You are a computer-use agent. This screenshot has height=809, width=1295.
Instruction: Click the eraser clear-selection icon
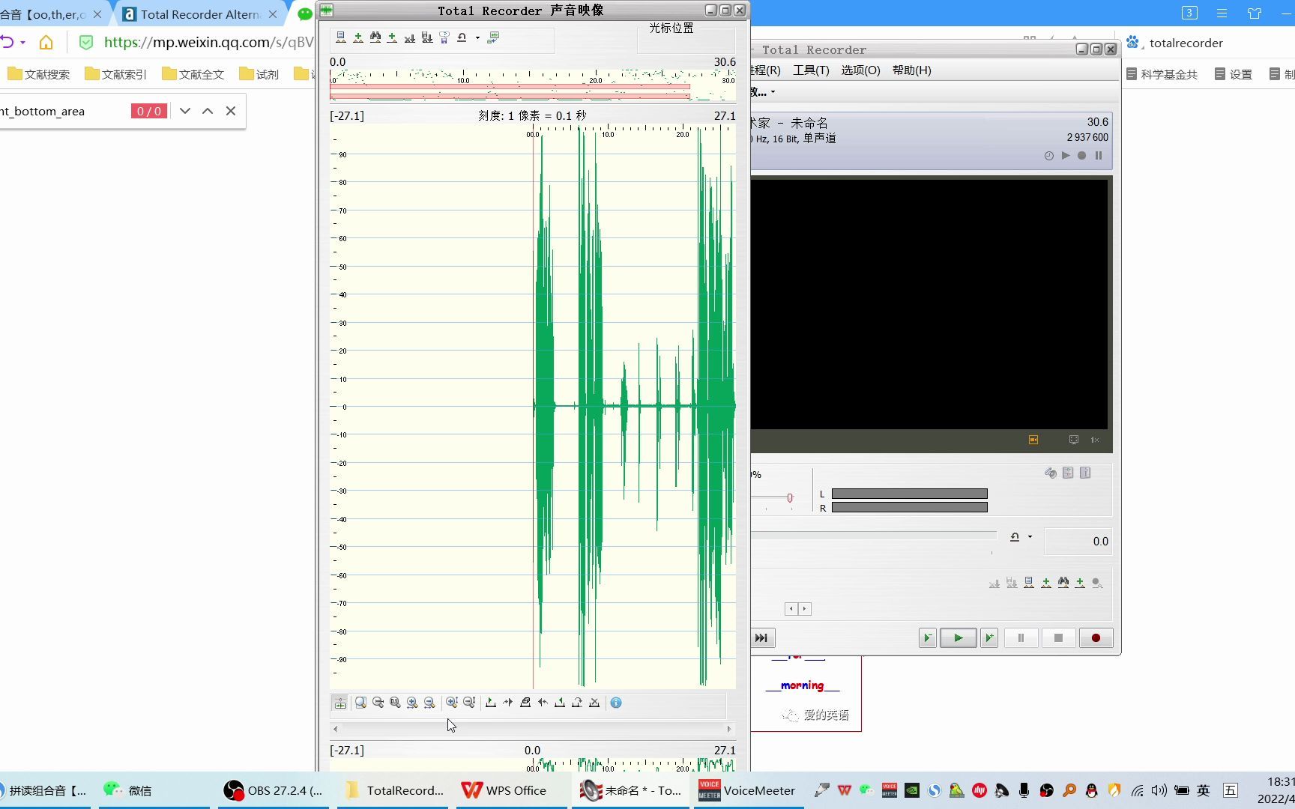click(525, 703)
